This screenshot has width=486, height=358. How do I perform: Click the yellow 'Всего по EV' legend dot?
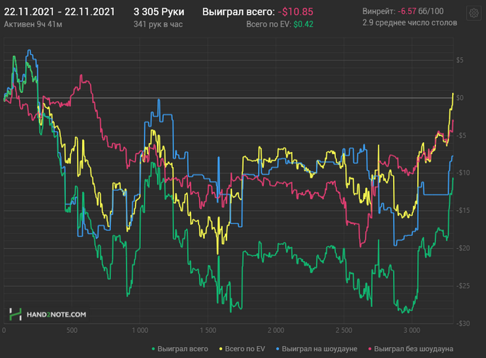[221, 349]
